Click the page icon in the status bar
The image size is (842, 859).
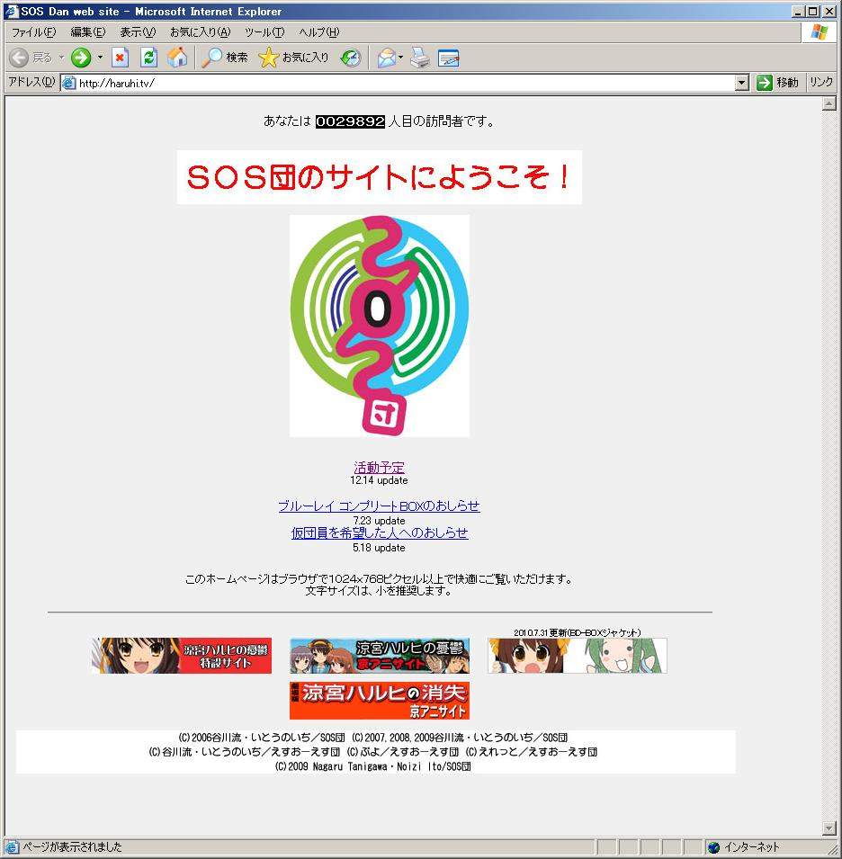pos(12,847)
